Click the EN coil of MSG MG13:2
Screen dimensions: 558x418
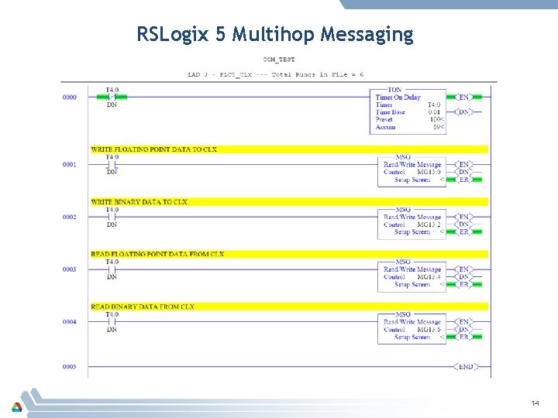point(464,217)
